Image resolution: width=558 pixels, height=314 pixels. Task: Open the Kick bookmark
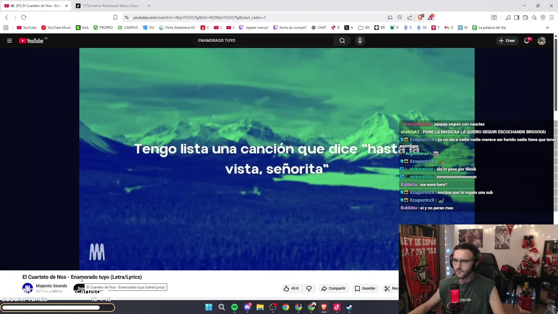pos(82,27)
